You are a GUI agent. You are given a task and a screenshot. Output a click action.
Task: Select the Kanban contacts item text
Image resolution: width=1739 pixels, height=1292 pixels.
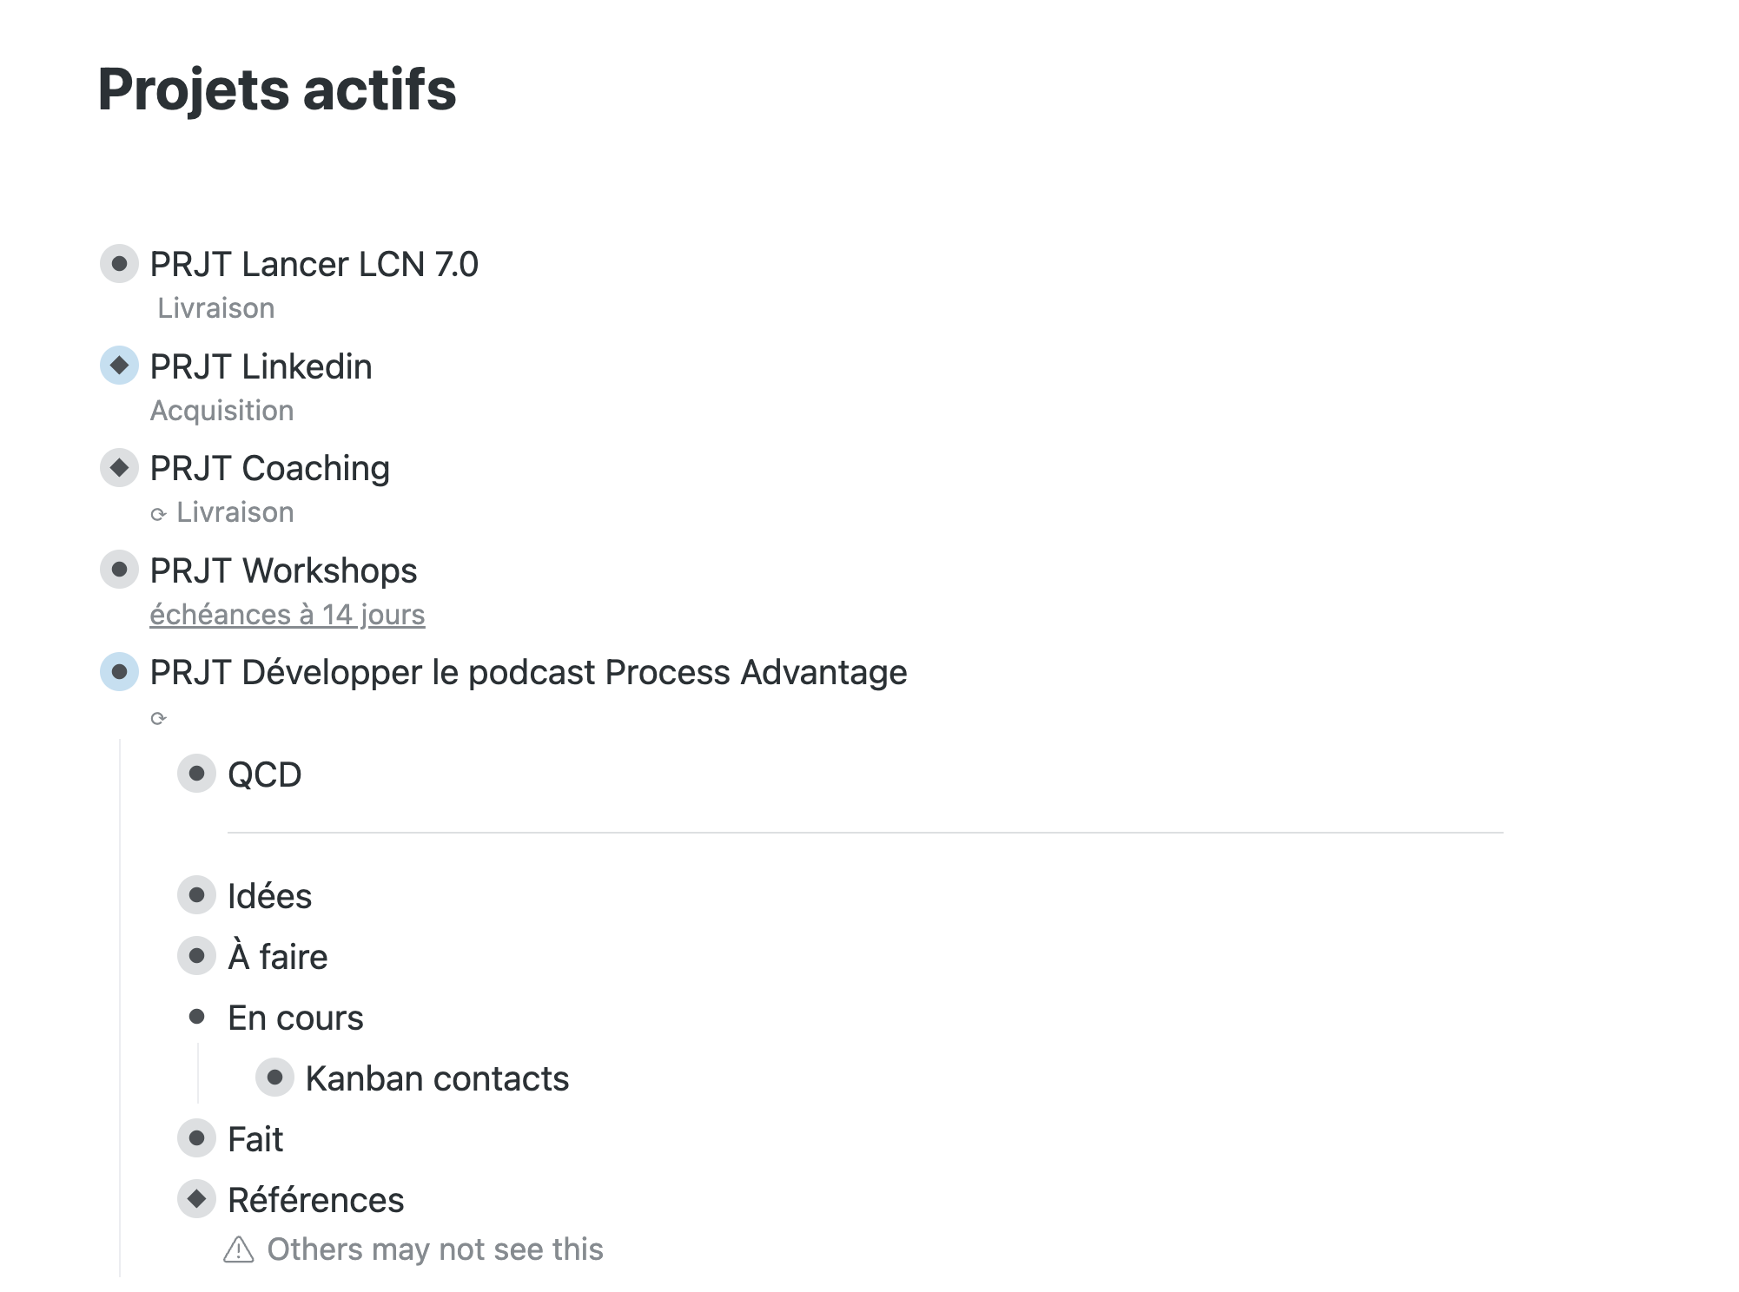pyautogui.click(x=437, y=1078)
